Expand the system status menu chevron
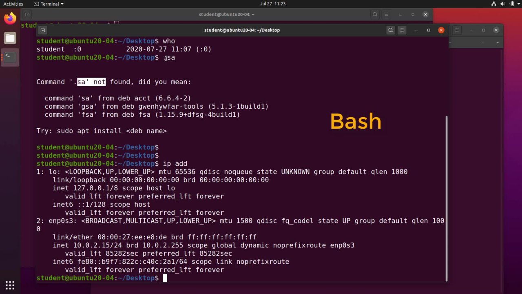The width and height of the screenshot is (522, 294). click(x=518, y=4)
